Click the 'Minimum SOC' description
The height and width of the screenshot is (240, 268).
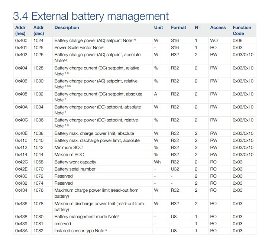point(68,147)
